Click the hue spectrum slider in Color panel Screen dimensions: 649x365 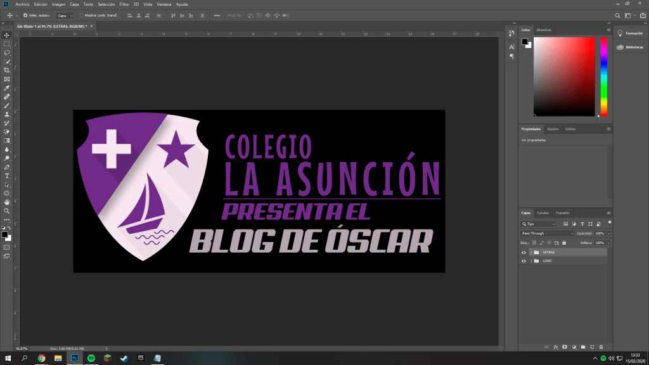[603, 76]
